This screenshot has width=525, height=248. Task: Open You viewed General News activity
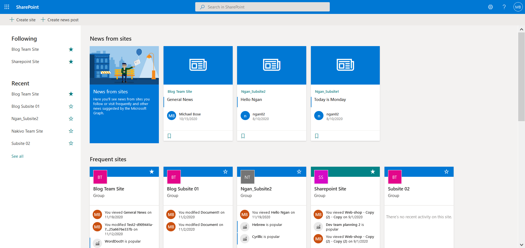pyautogui.click(x=128, y=215)
